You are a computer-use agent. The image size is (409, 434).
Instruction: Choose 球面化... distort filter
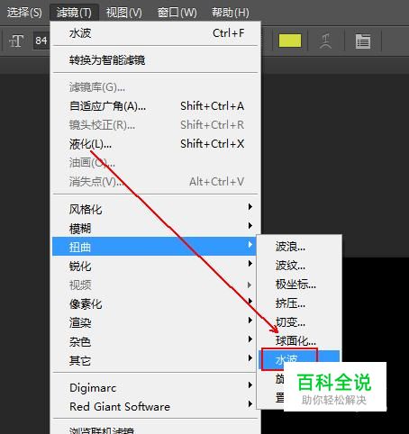tap(299, 340)
